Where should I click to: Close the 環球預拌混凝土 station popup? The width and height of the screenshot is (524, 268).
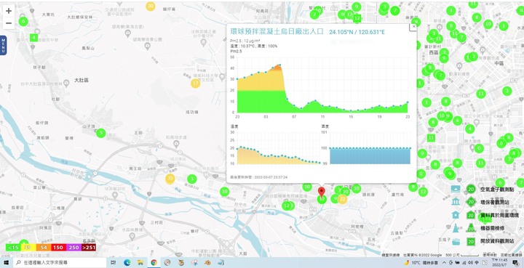413,27
